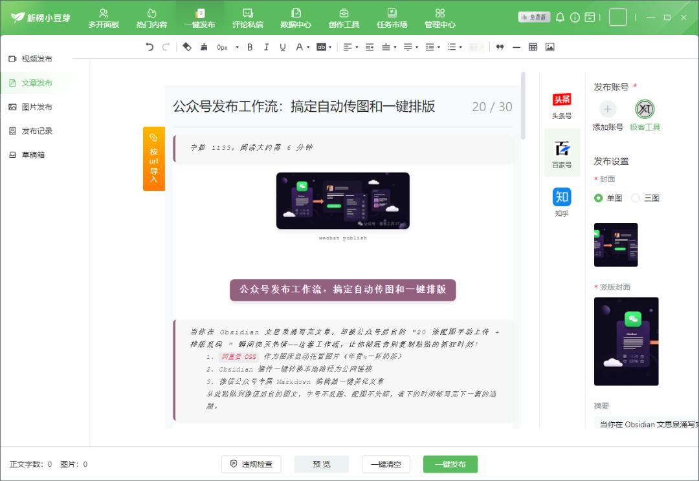Expand the font color dropdown arrow
Image resolution: width=699 pixels, height=481 pixels.
307,47
